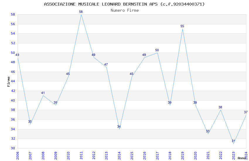The height and width of the screenshot is (161, 249).
Task: Click the x-axis year 2022
Action: [221, 155]
